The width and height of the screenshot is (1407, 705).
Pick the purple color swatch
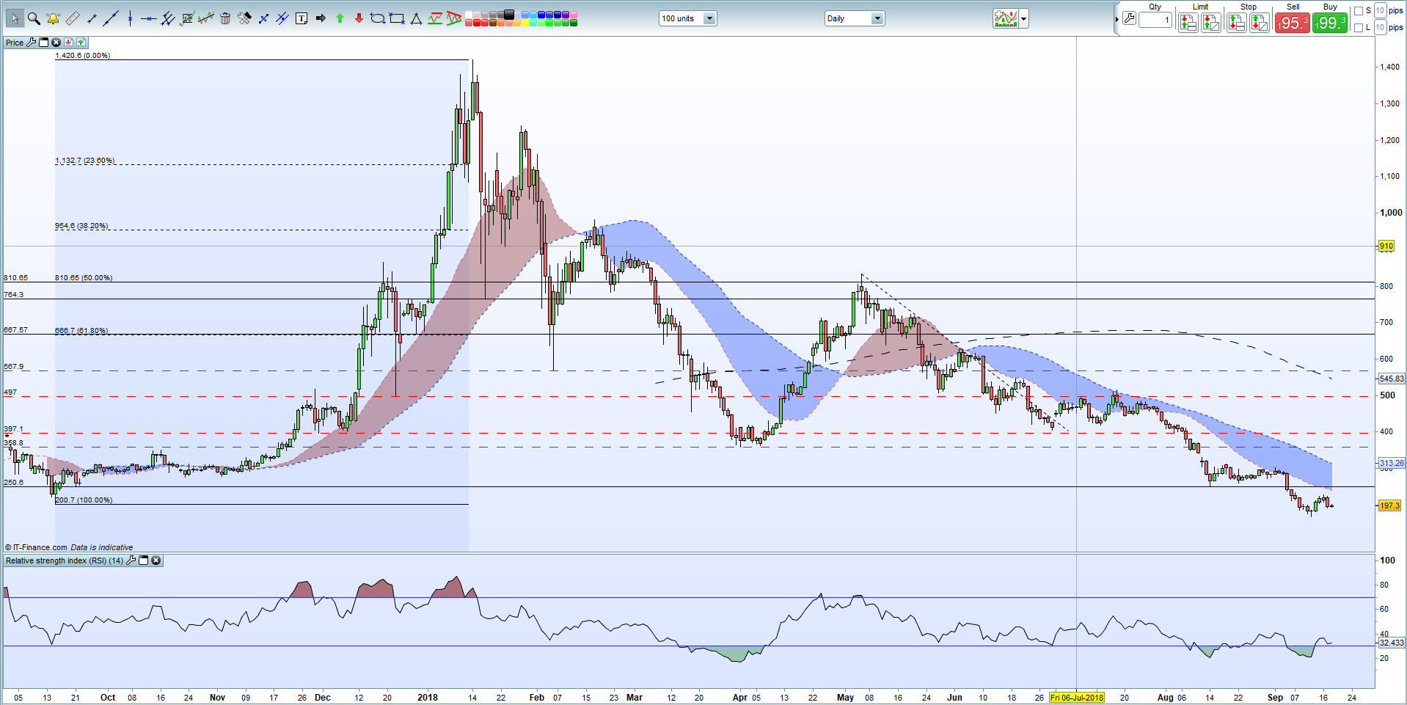click(x=566, y=15)
